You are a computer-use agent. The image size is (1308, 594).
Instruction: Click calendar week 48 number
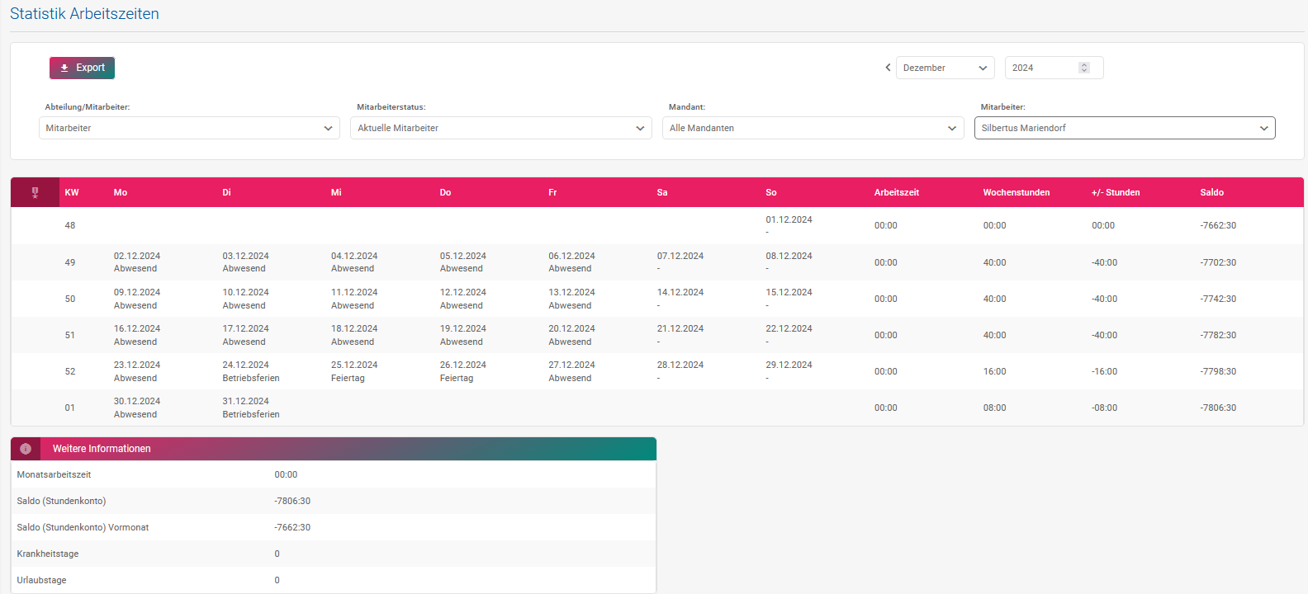coord(70,225)
